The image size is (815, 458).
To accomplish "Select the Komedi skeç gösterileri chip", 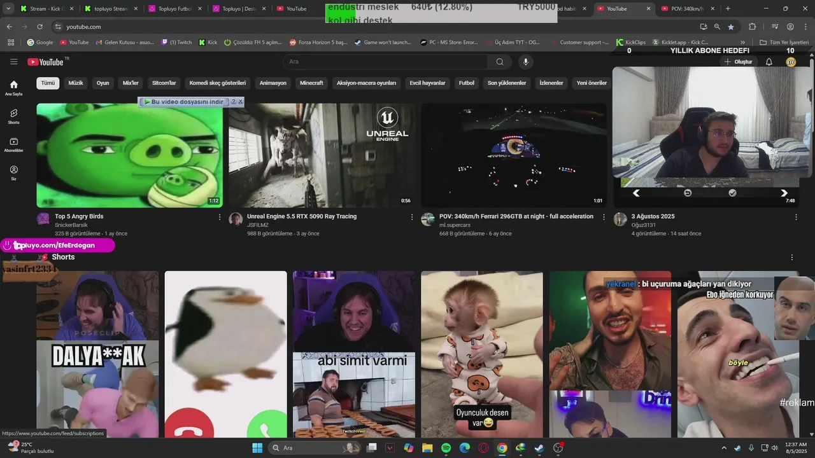I will point(217,83).
